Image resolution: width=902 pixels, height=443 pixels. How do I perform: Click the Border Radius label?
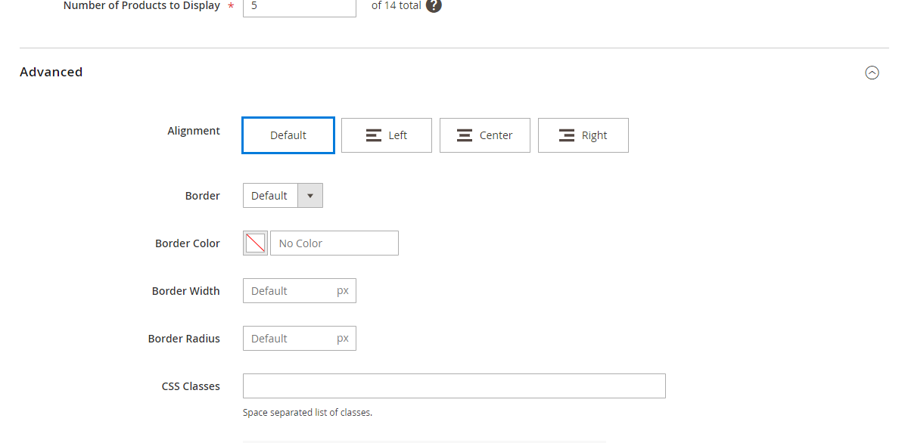click(184, 339)
